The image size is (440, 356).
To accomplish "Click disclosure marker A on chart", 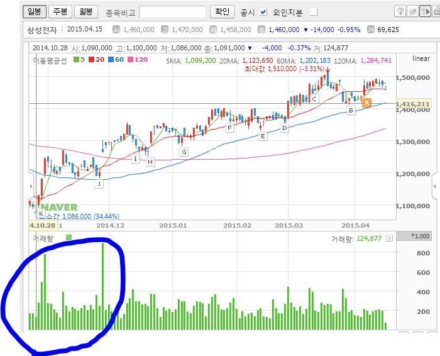I will click(x=366, y=103).
